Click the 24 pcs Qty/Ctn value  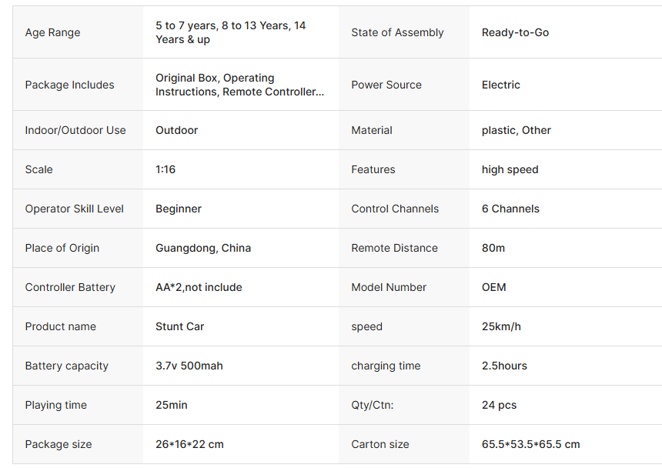tap(499, 405)
